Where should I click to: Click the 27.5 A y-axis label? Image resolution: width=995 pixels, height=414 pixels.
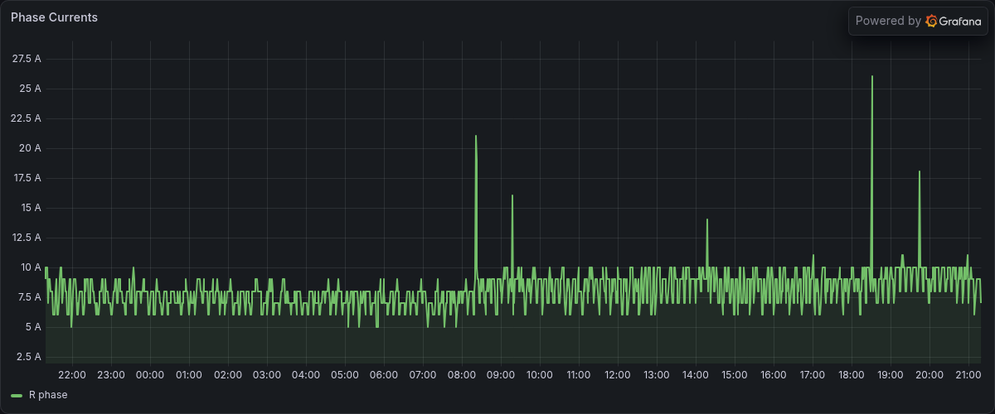point(27,59)
